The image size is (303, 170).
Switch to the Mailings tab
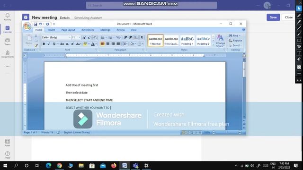click(x=105, y=30)
